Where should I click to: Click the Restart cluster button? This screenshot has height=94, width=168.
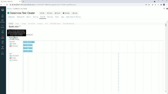tap(57, 13)
